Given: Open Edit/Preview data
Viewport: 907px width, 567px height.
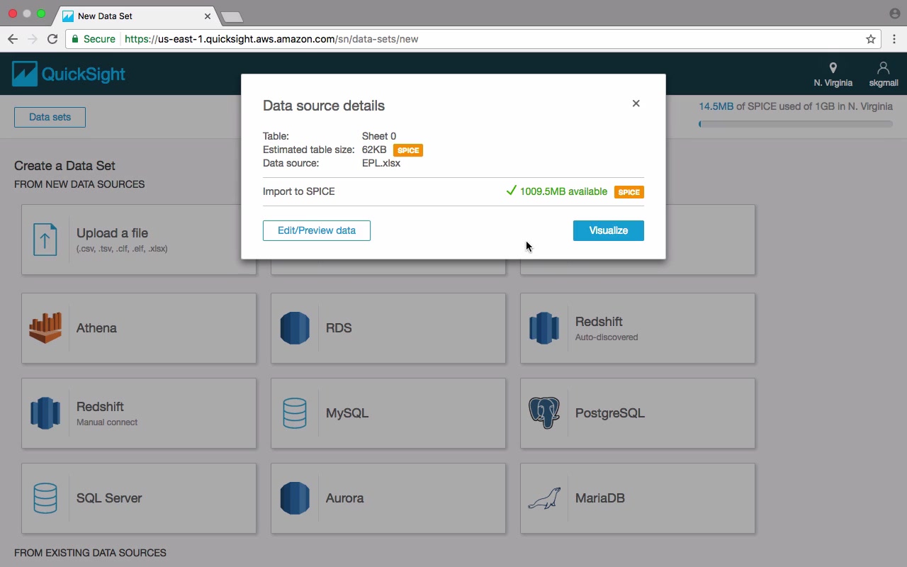Looking at the screenshot, I should 317,230.
